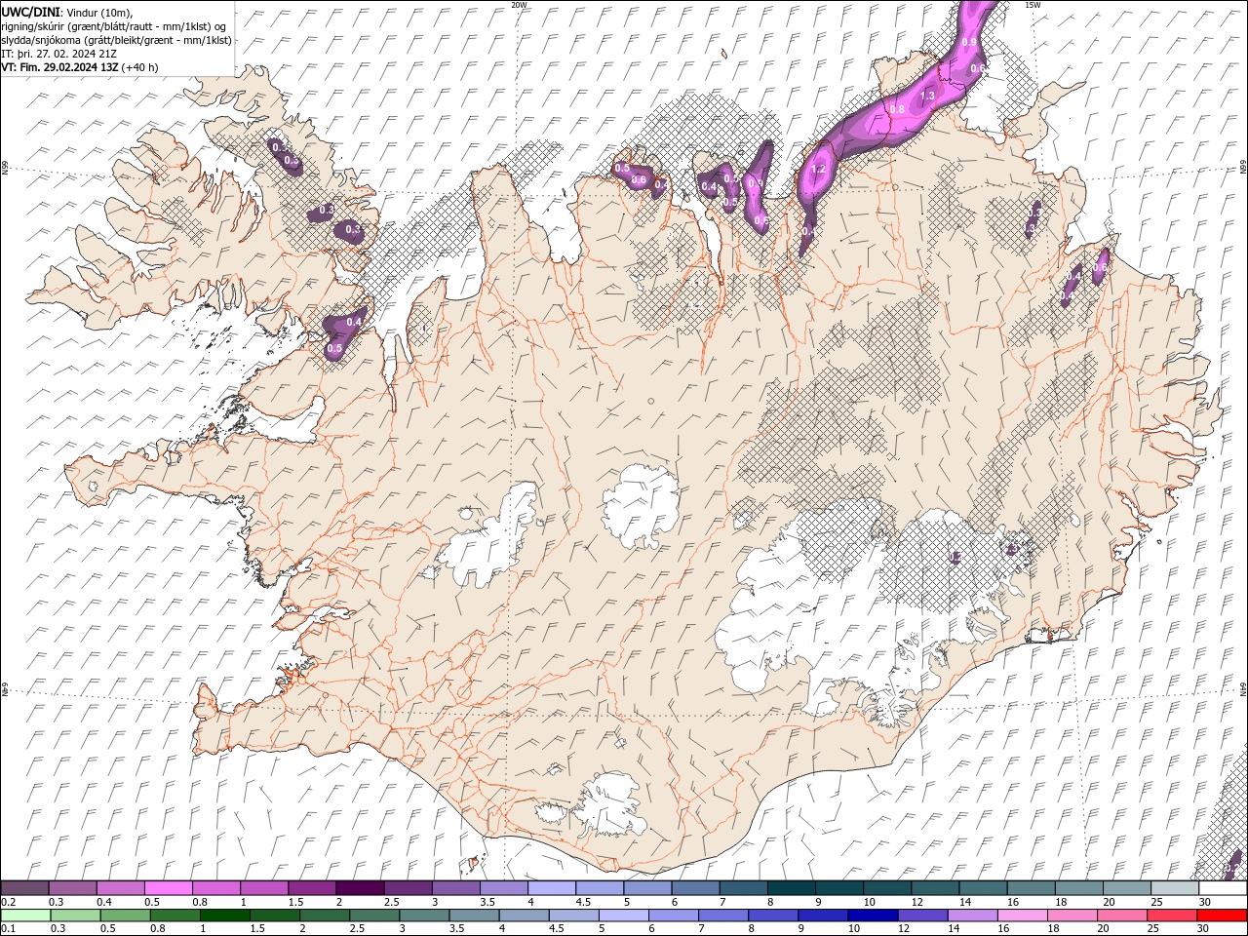The height and width of the screenshot is (936, 1248).
Task: Select the pale green 0.1 swatch, lower legend row
Action: 24,915
